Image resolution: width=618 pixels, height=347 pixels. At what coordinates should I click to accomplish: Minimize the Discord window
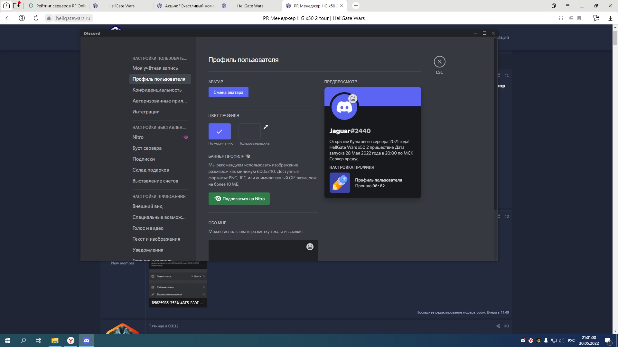pyautogui.click(x=475, y=33)
